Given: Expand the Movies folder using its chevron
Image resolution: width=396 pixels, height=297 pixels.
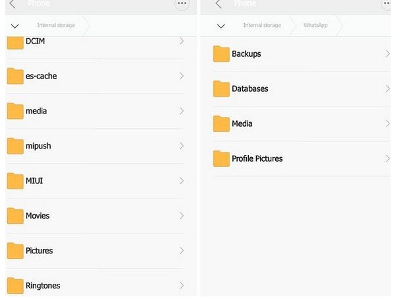Looking at the screenshot, I should 181,216.
